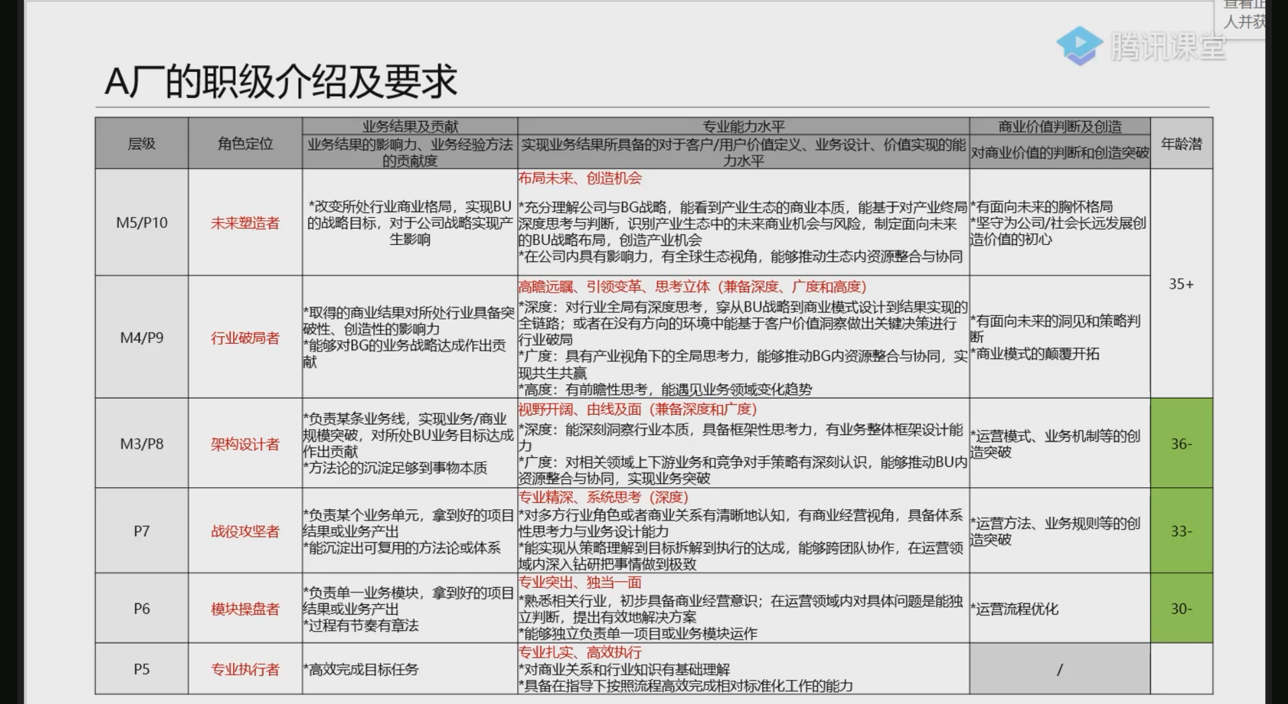
Task: Click the heading 专业突出、独当一面
Action: [x=580, y=583]
